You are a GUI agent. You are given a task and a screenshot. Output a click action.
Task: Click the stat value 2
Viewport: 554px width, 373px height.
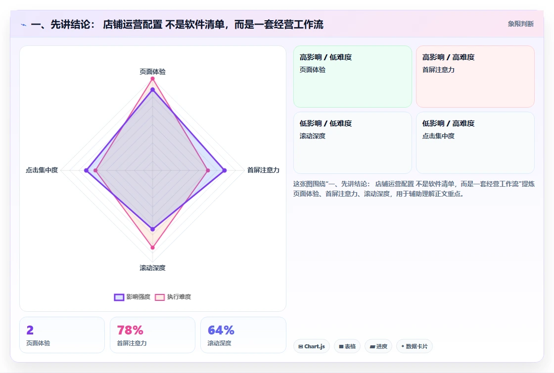tap(30, 330)
